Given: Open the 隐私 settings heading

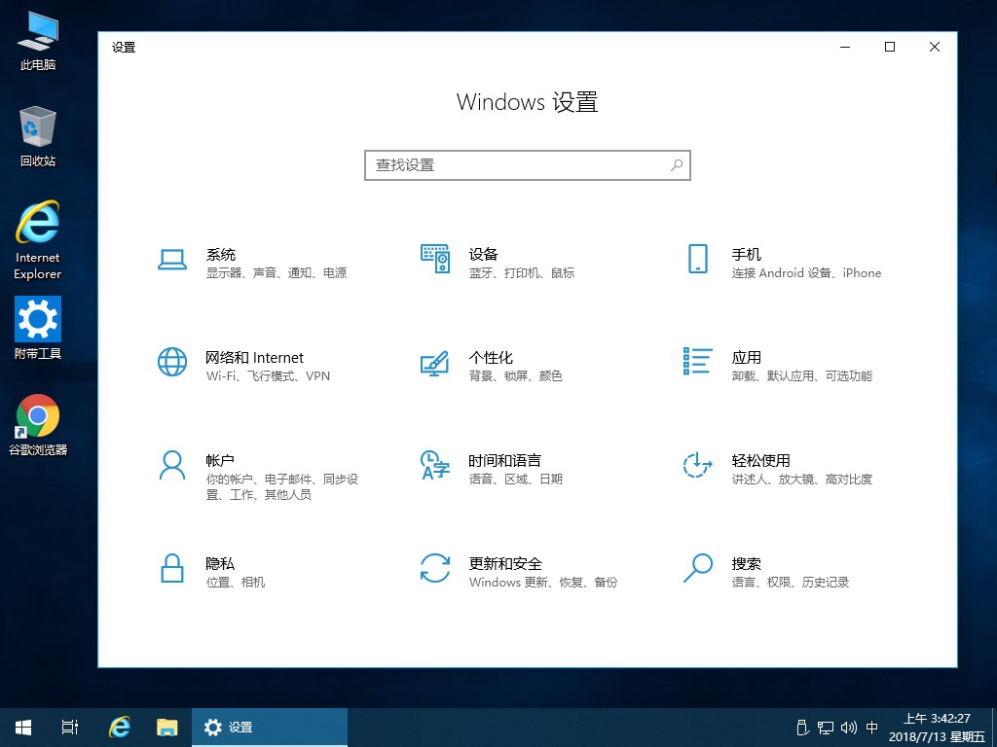Looking at the screenshot, I should [220, 563].
